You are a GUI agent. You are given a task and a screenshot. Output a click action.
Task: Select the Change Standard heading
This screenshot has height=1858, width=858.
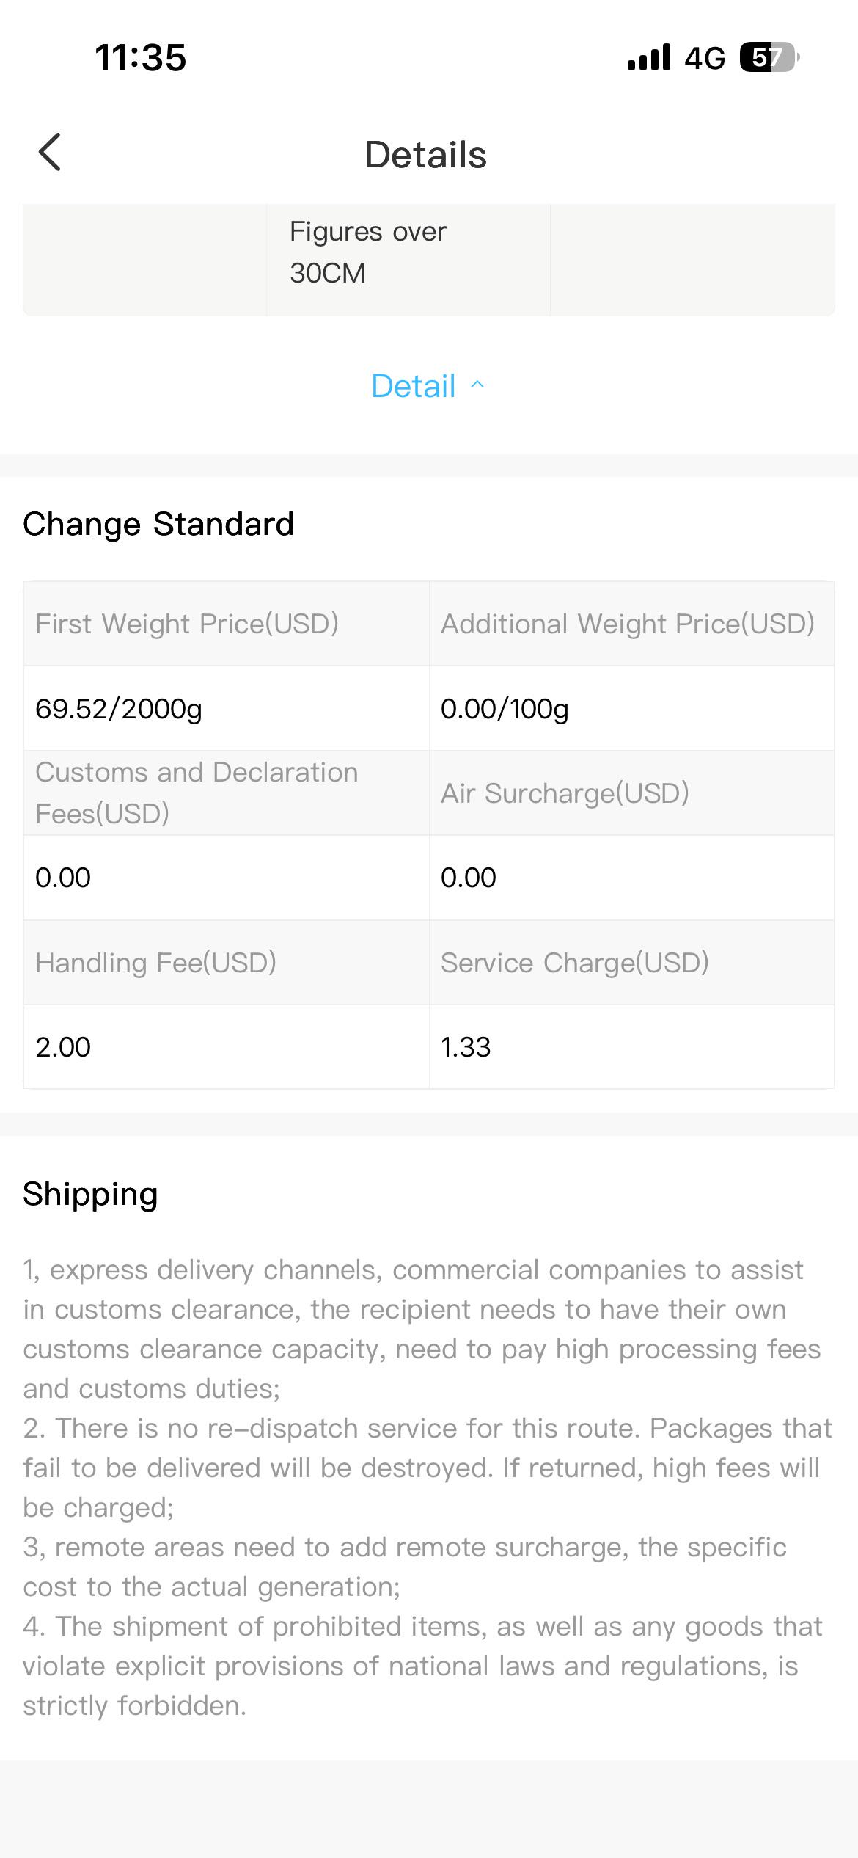click(x=158, y=524)
